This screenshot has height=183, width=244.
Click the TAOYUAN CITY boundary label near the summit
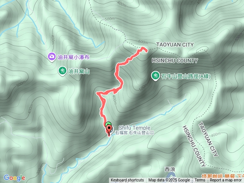(175, 45)
